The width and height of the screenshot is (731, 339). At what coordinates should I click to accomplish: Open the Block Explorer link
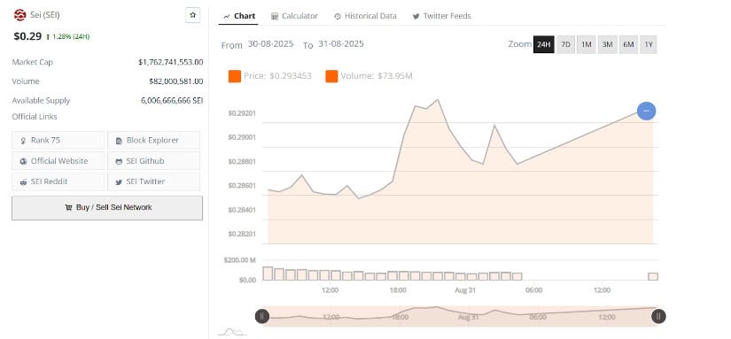tap(153, 140)
